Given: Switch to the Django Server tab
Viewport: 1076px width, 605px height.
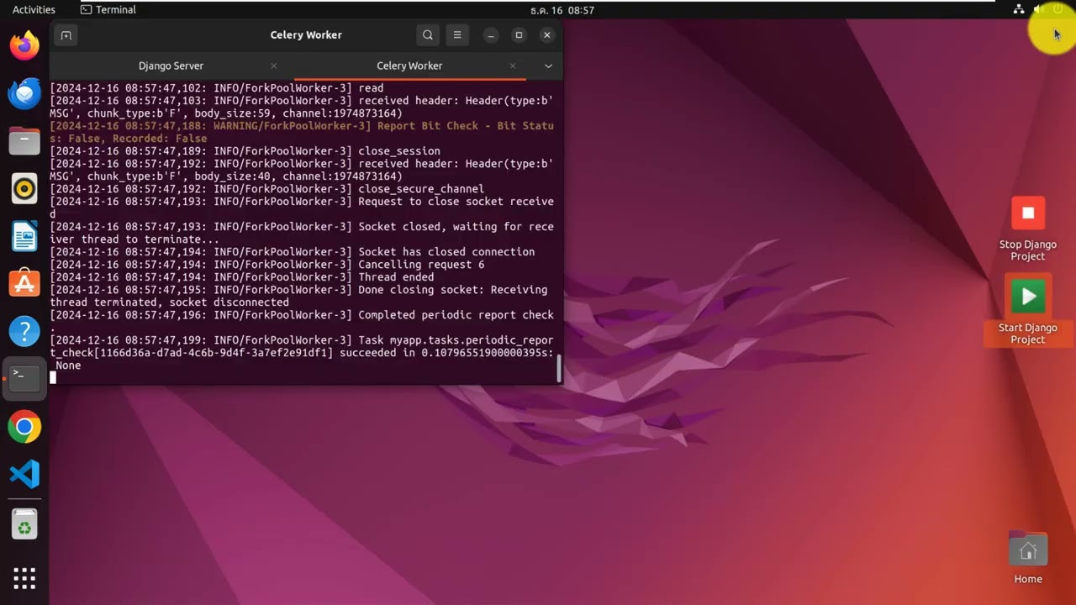Looking at the screenshot, I should click(x=171, y=66).
